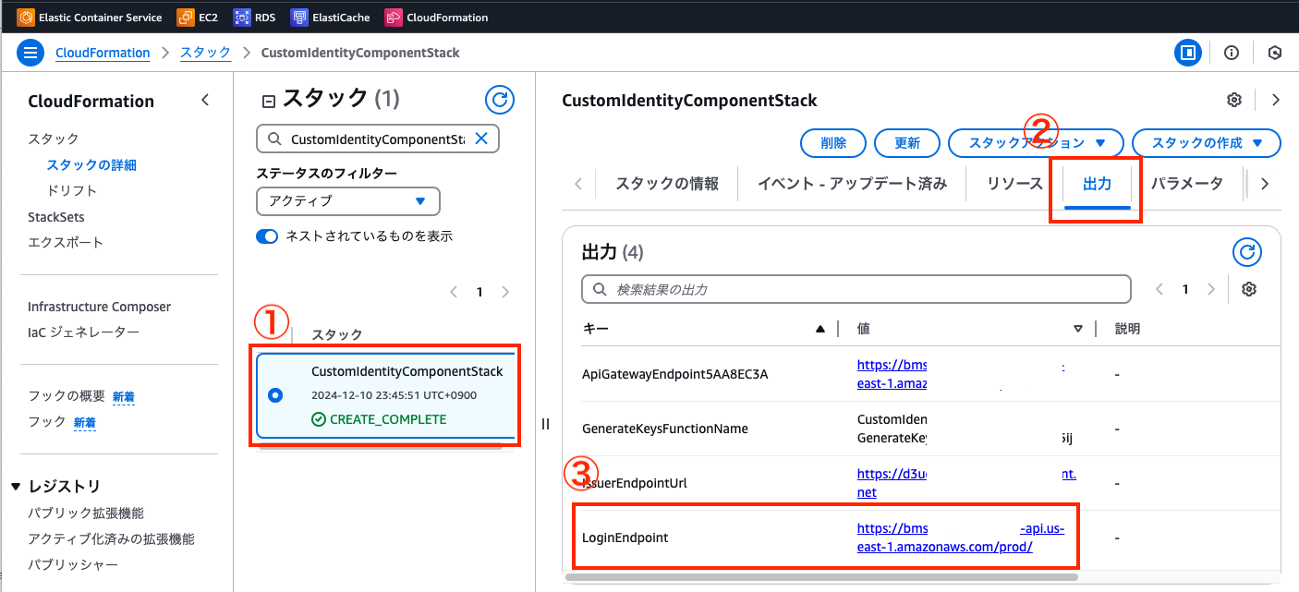This screenshot has width=1299, height=592.
Task: Go to previous page of outputs
Action: click(x=1159, y=289)
